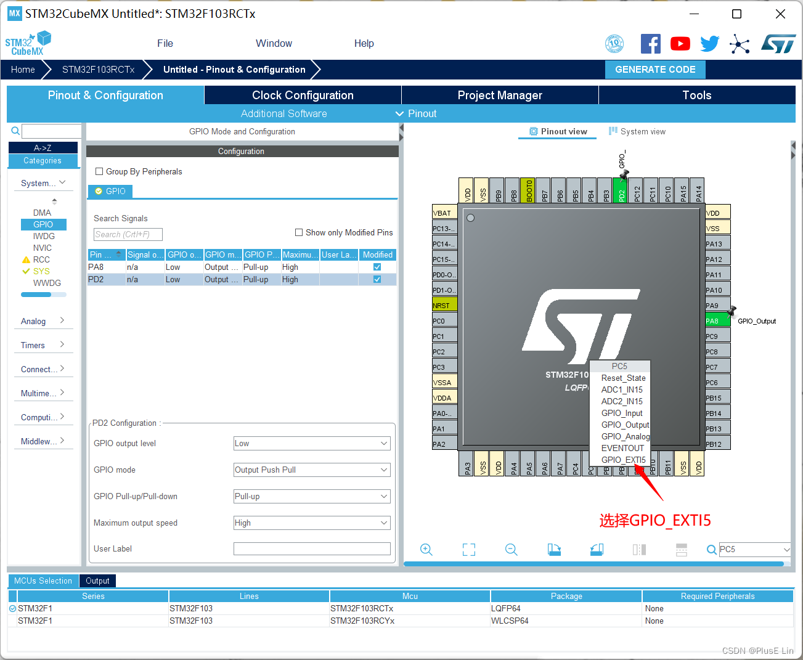Viewport: 803px width, 660px height.
Task: Click the BOOT0 pin on chip
Action: point(528,190)
